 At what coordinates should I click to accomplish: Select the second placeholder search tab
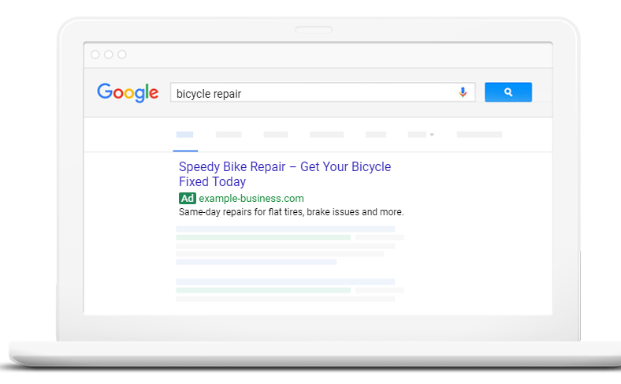pos(229,135)
